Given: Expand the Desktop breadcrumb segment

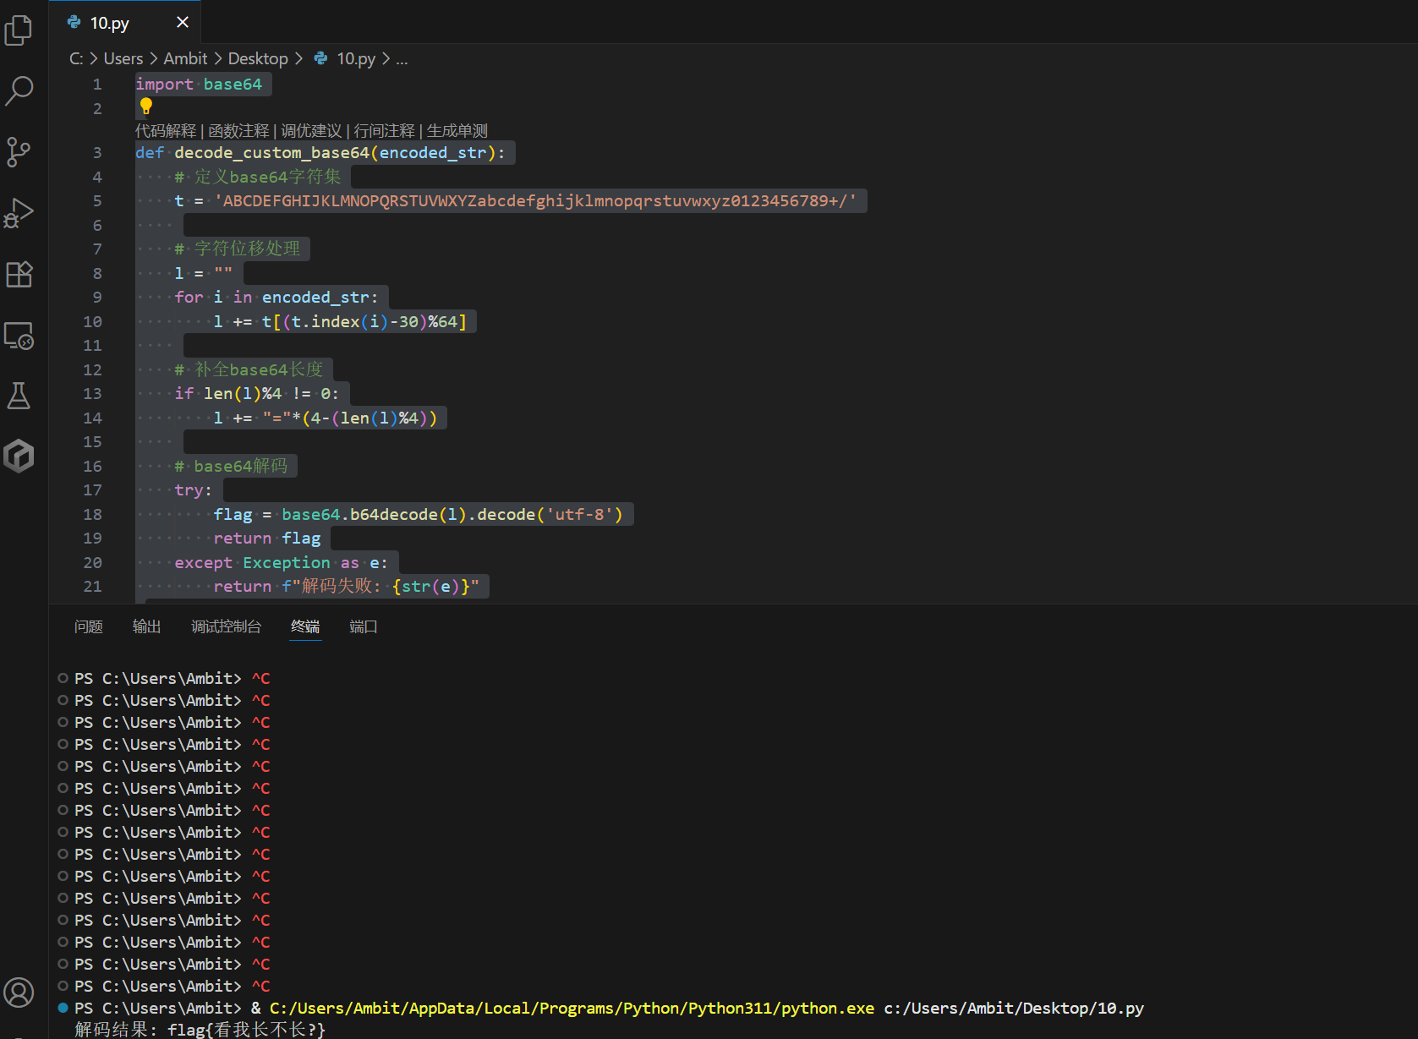Looking at the screenshot, I should click(258, 58).
